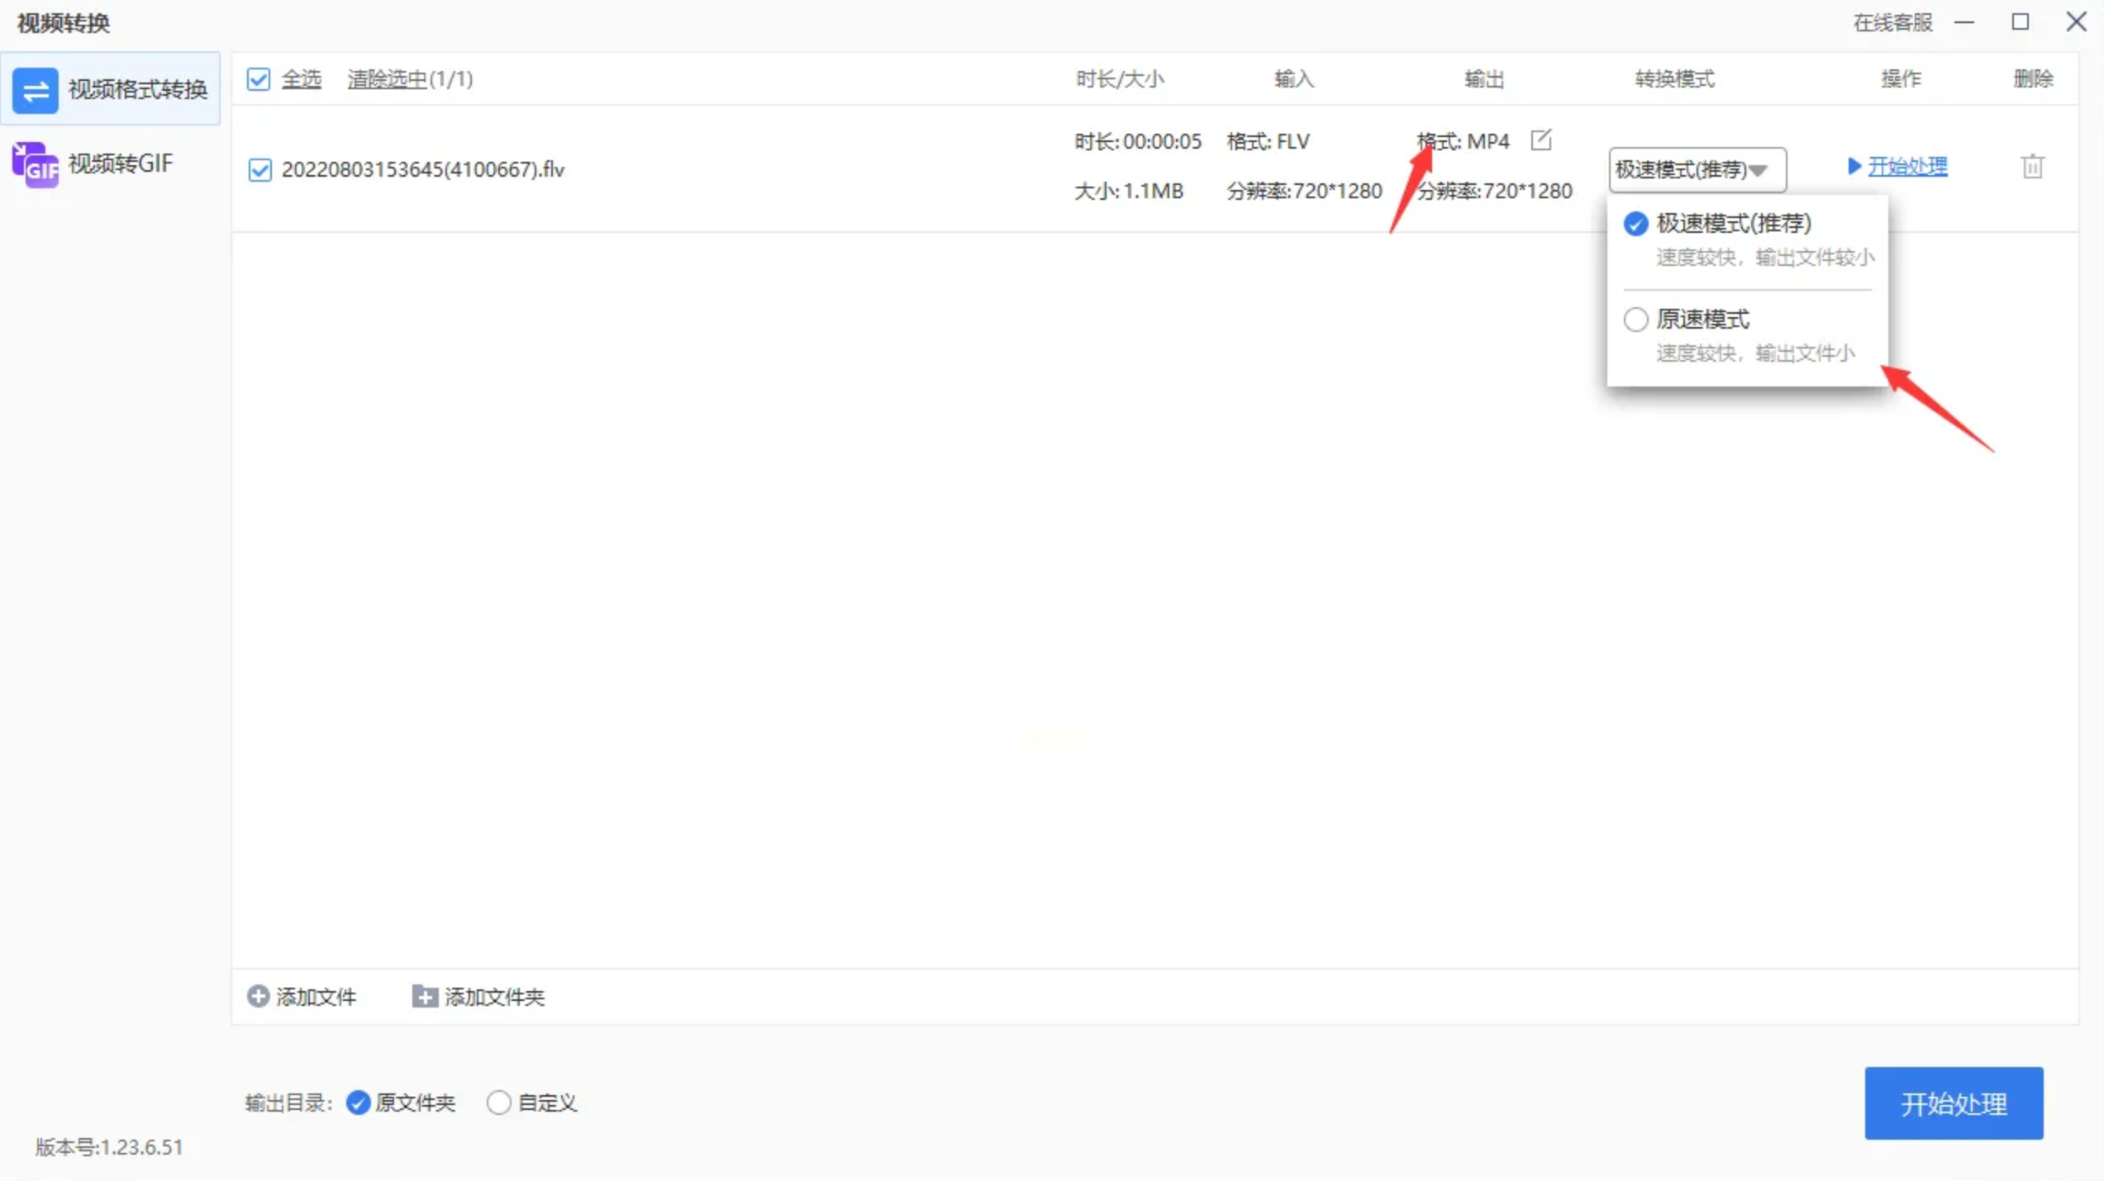Click the Video to GIF icon
Image resolution: width=2104 pixels, height=1181 pixels.
[35, 164]
